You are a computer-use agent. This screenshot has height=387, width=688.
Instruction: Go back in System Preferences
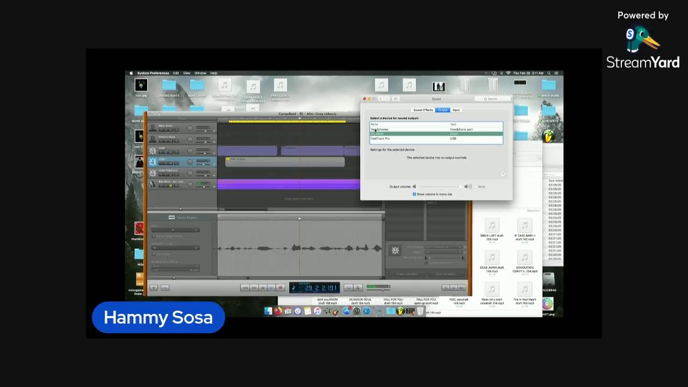click(x=381, y=99)
